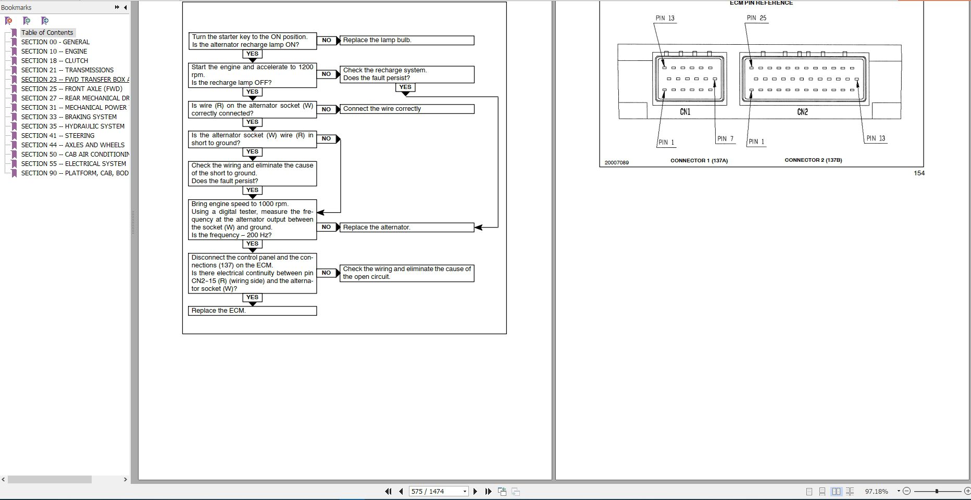This screenshot has width=971, height=500.
Task: Collapse the Bookmarks panel with the left arrow
Action: pos(125,7)
